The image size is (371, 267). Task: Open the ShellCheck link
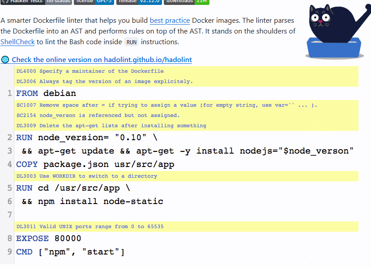coord(17,42)
